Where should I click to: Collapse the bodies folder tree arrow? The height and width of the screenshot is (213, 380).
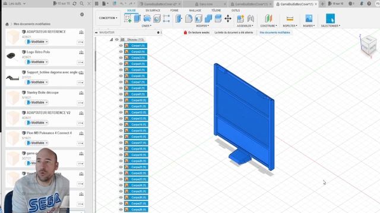pyautogui.click(x=111, y=40)
